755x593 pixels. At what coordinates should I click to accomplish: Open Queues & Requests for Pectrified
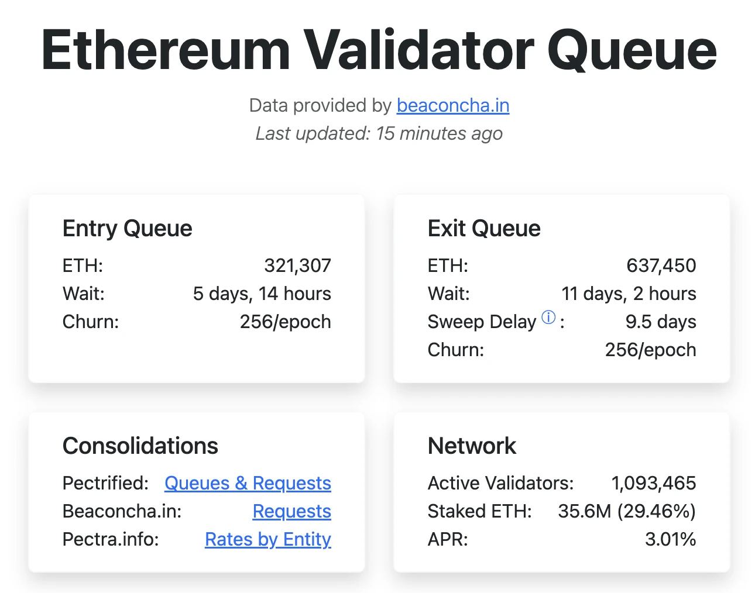pyautogui.click(x=247, y=483)
